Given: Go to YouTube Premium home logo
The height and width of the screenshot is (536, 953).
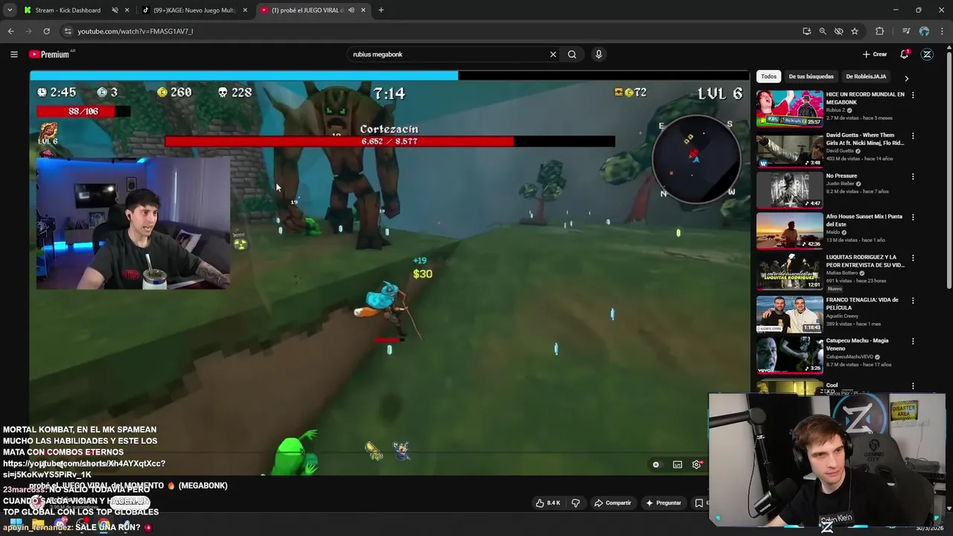Looking at the screenshot, I should click(49, 54).
